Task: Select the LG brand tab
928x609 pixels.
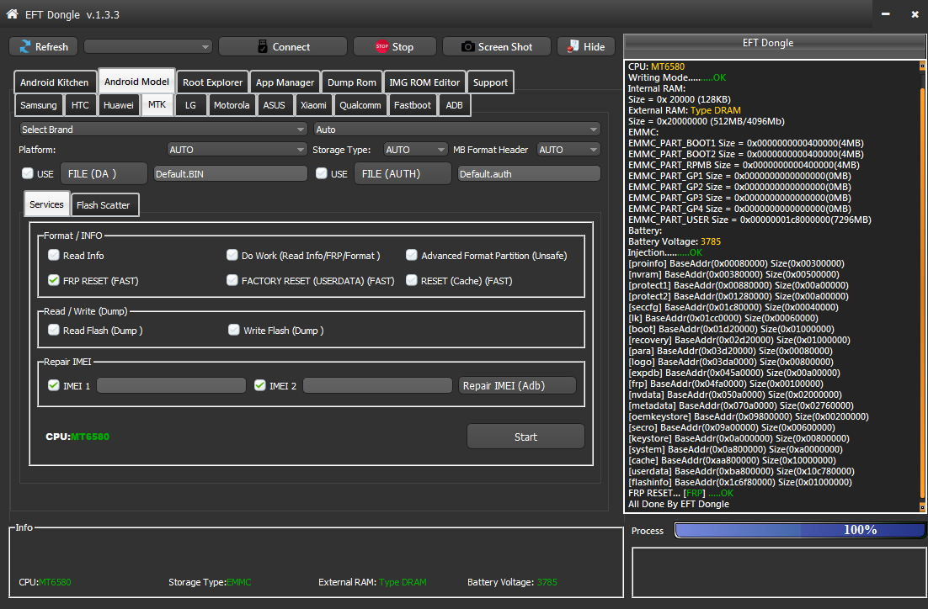Action: [190, 105]
